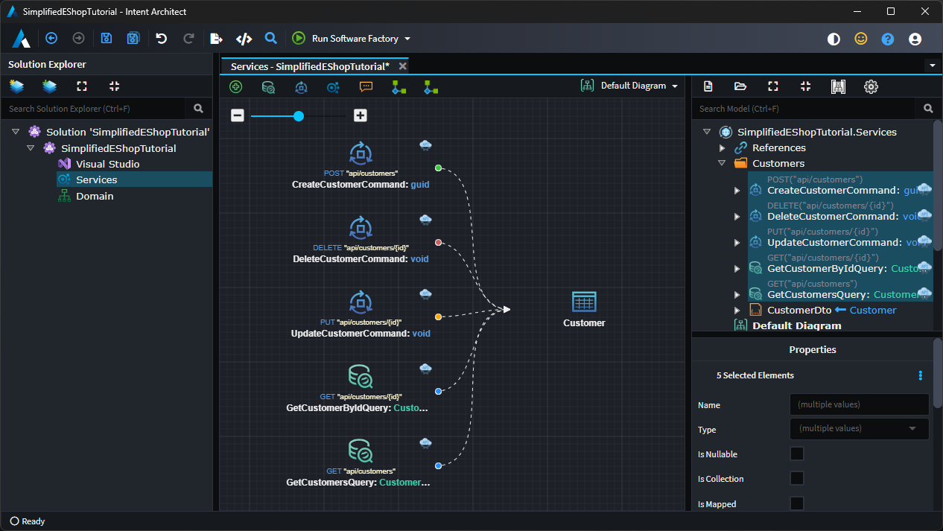Expand the References node arrow
943x531 pixels.
[722, 147]
